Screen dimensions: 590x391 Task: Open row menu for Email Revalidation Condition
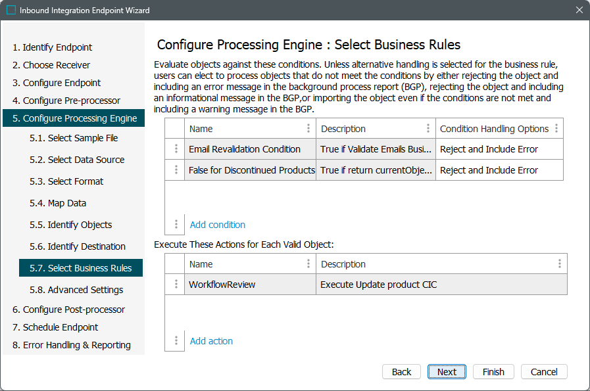tap(176, 149)
